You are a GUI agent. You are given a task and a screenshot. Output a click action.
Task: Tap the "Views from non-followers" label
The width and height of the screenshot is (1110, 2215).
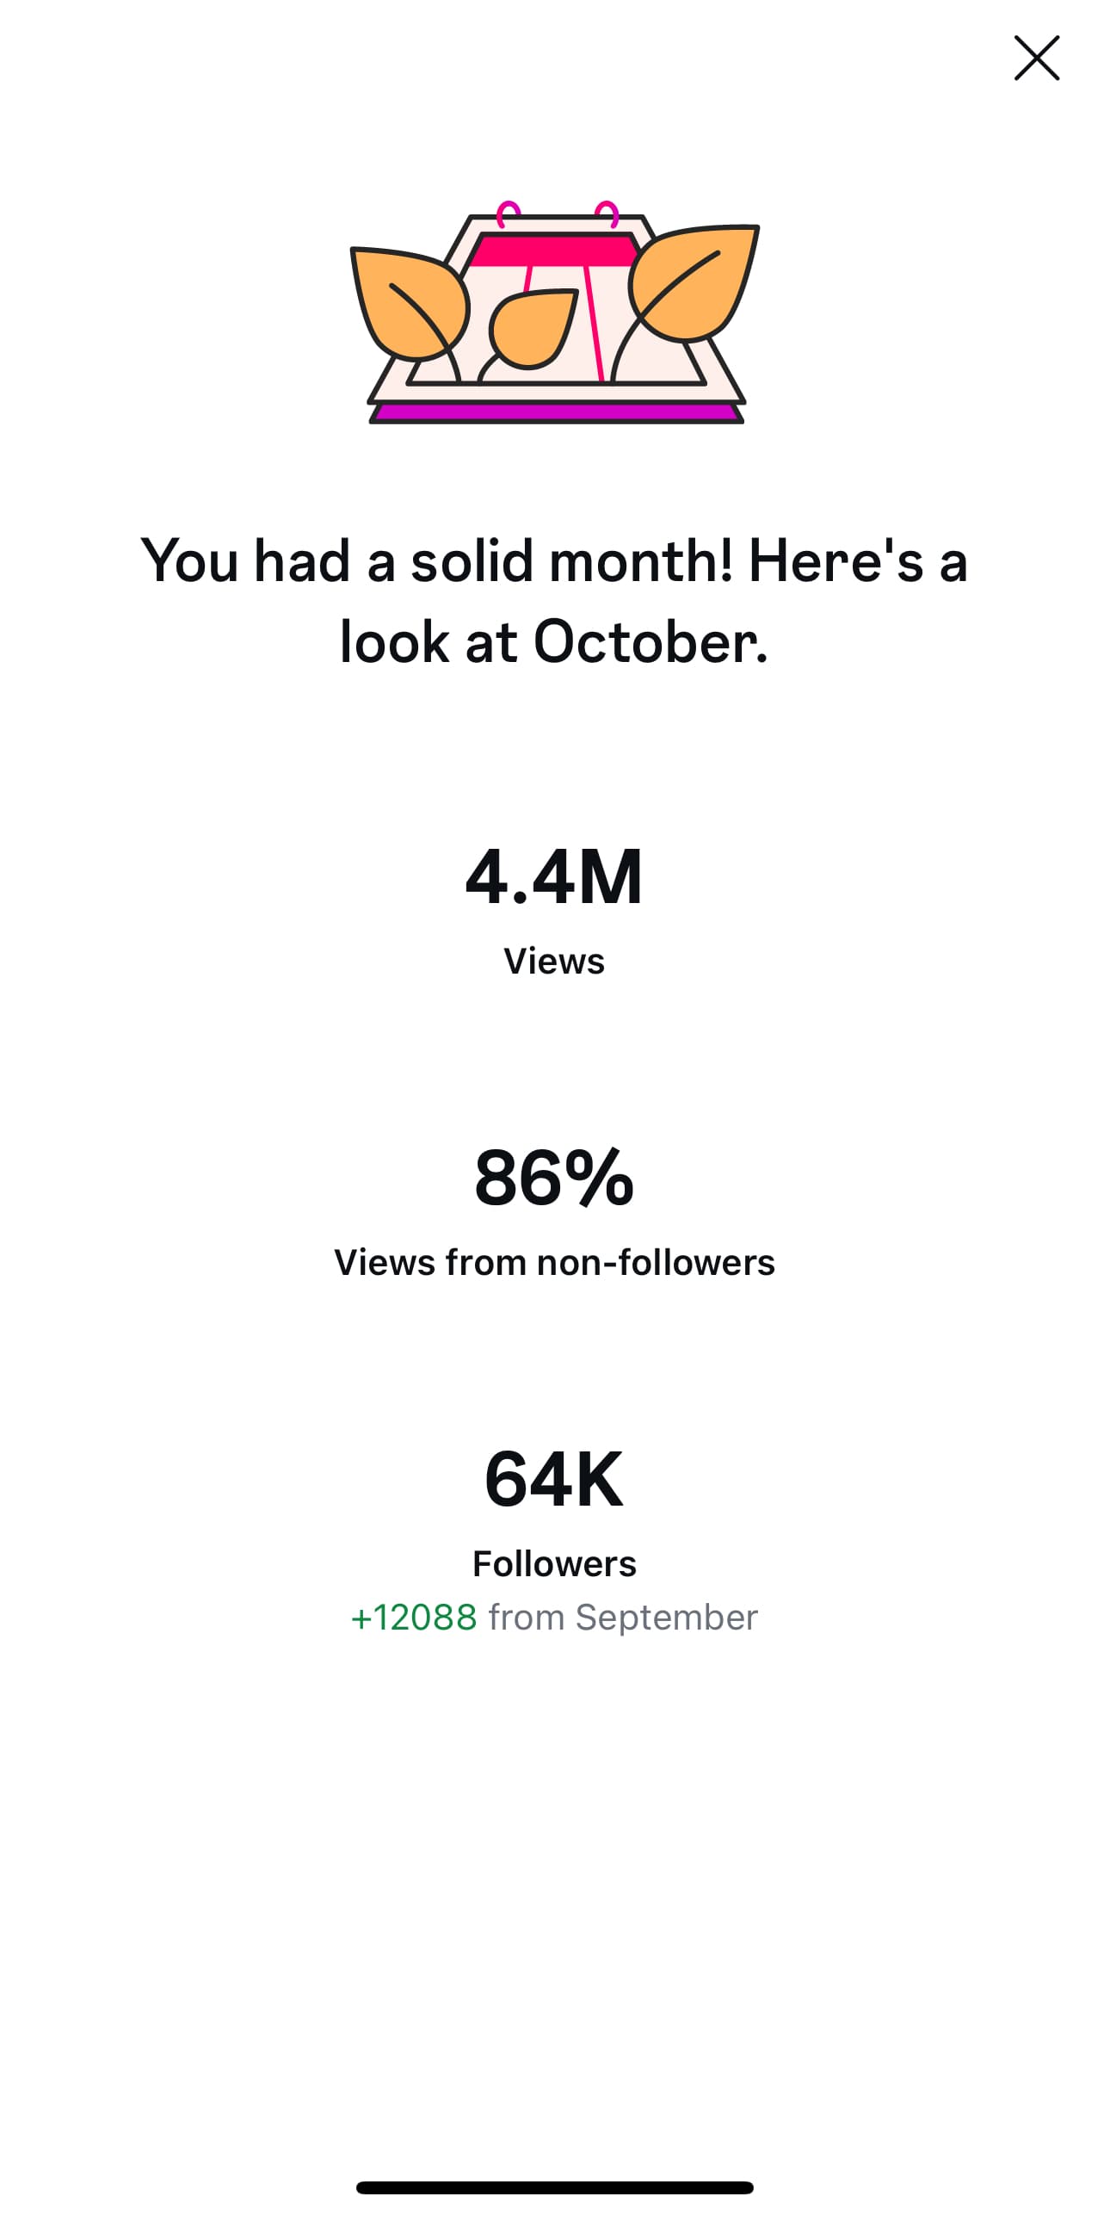click(x=554, y=1262)
